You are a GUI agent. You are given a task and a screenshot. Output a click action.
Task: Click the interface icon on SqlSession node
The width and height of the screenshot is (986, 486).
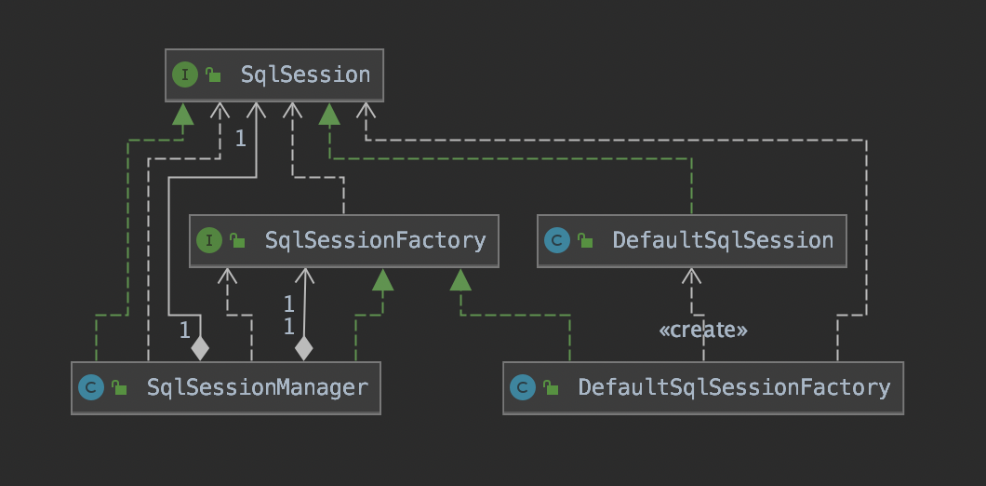click(x=185, y=74)
